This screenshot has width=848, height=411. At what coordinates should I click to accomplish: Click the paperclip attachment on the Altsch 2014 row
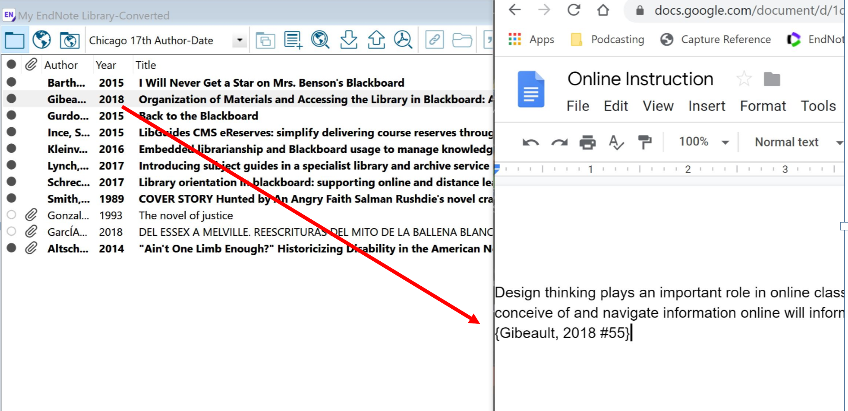point(31,248)
